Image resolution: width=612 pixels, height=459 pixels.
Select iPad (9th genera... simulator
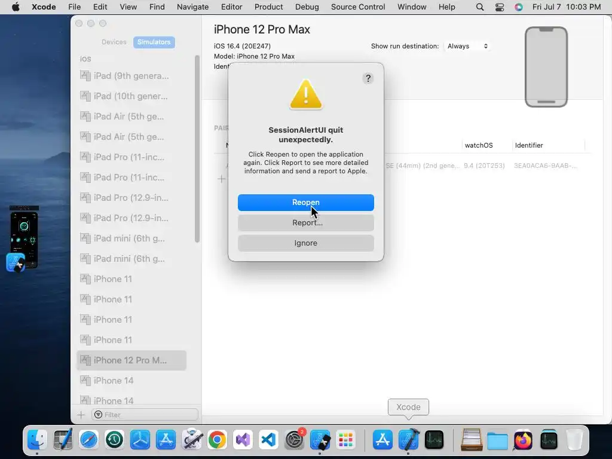tap(131, 76)
